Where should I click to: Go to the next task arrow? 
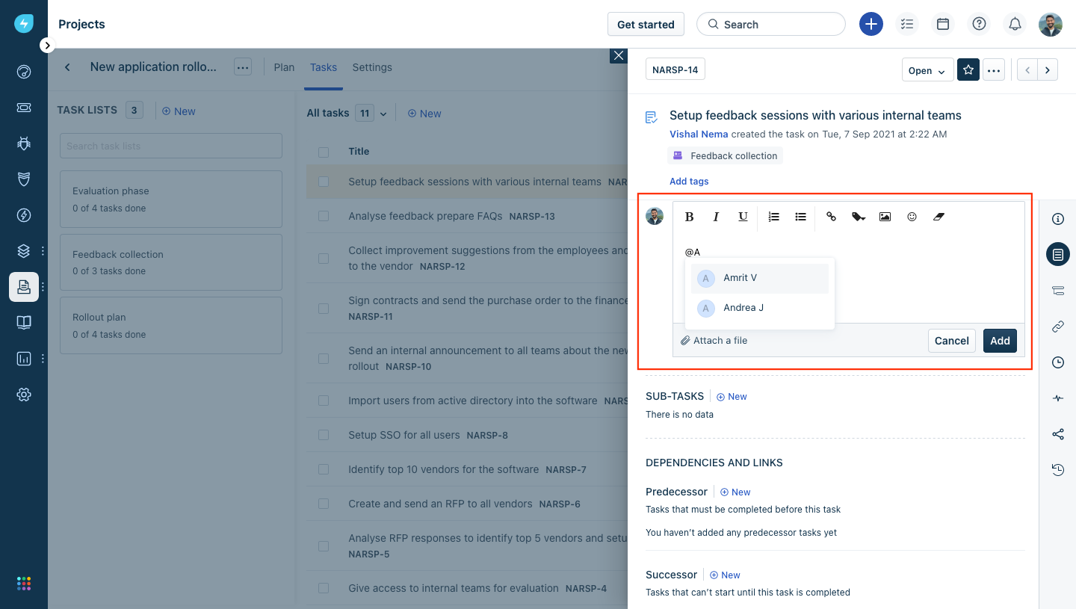pos(1048,70)
